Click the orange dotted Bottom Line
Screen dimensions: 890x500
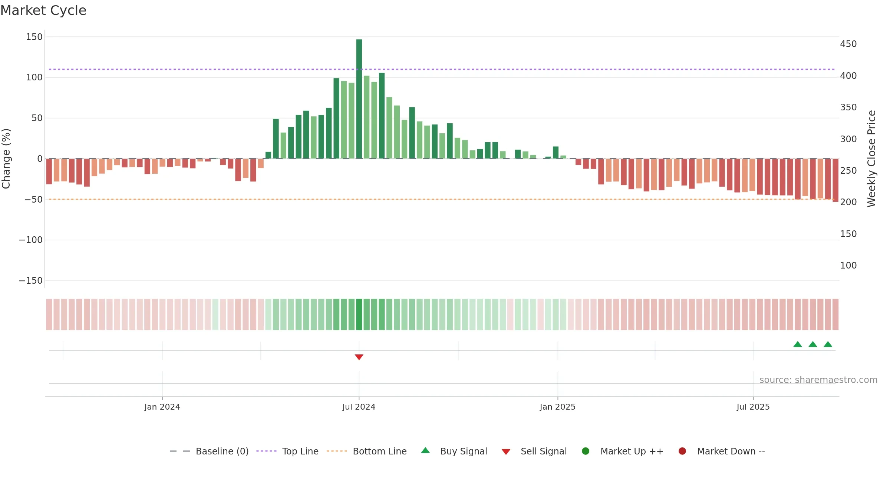pos(441,199)
